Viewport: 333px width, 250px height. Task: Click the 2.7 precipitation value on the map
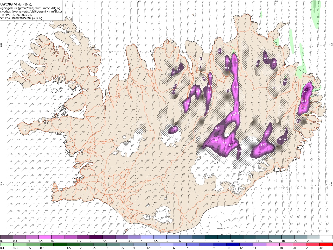pos(306,91)
